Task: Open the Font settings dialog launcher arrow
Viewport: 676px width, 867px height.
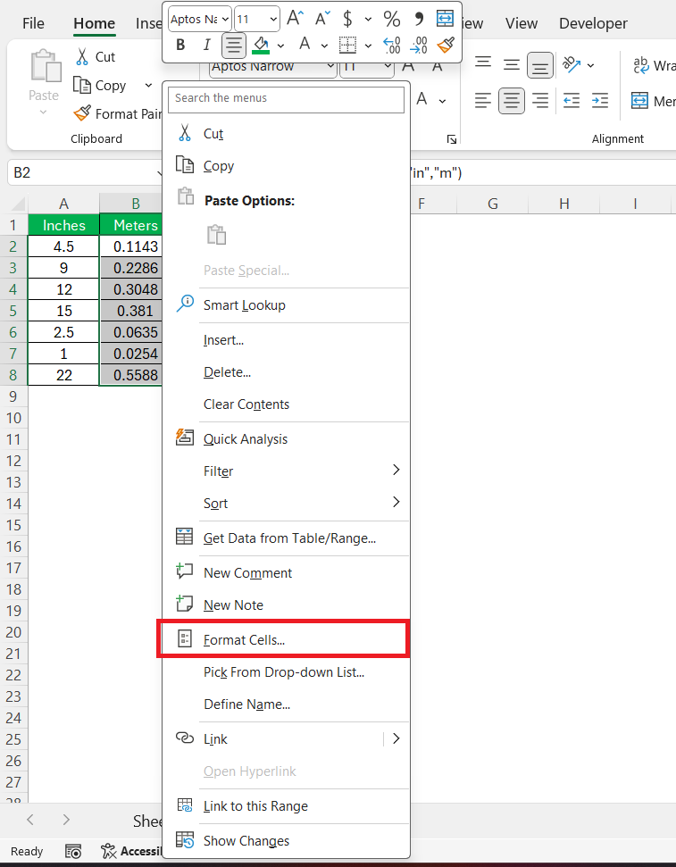Action: point(451,139)
